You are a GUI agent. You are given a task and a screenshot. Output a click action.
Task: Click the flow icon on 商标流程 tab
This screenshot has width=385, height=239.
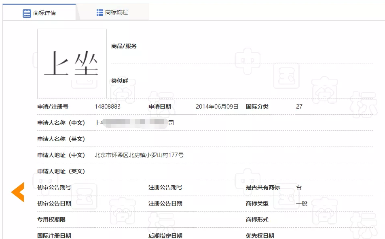point(100,13)
